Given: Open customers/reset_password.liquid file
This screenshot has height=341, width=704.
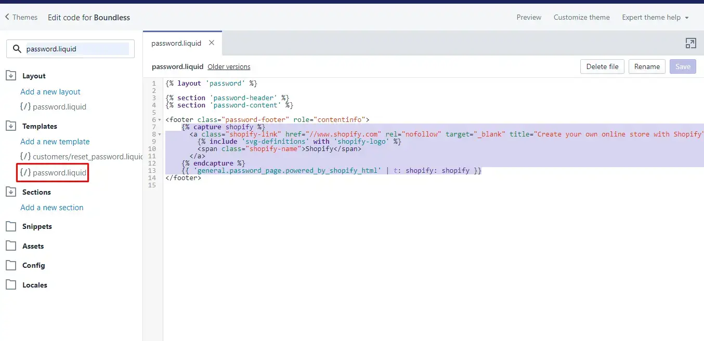Looking at the screenshot, I should click(81, 157).
